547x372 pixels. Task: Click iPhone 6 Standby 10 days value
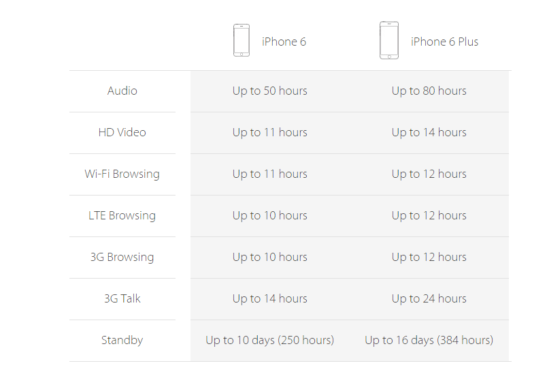270,340
